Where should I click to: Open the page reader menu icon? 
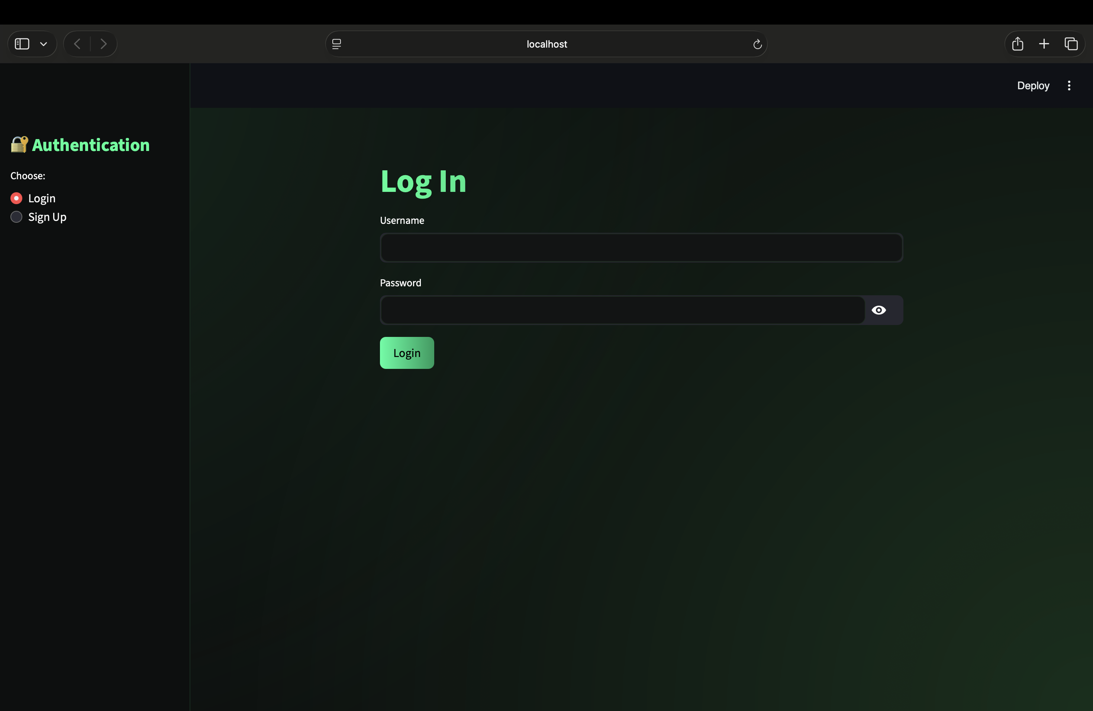click(336, 44)
